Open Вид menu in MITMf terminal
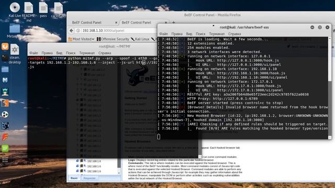Viewport: 335px width, 188px height. 59,53
